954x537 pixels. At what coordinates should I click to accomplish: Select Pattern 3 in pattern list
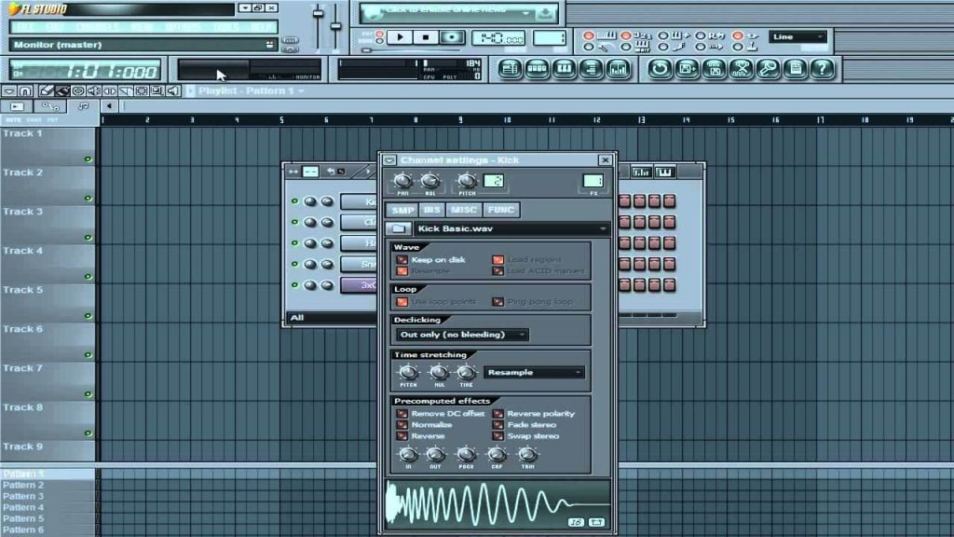pos(23,496)
